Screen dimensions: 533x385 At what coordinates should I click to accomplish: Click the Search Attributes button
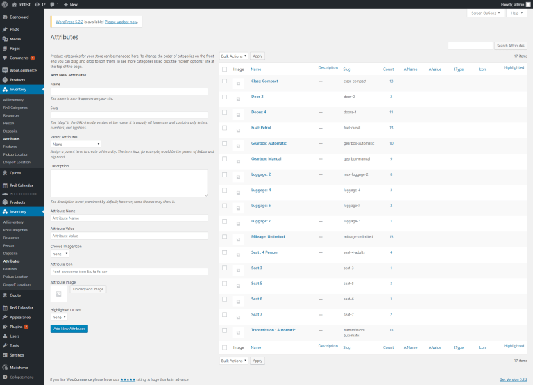click(x=511, y=46)
